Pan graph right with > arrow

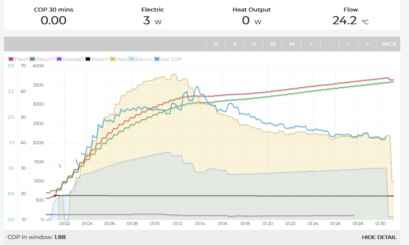point(368,44)
